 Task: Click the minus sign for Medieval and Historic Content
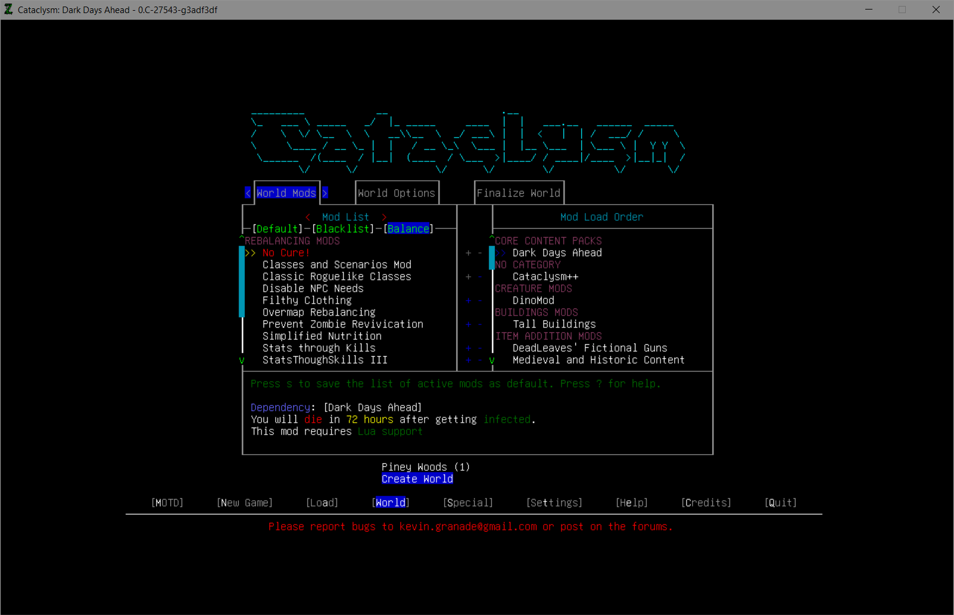pos(480,360)
